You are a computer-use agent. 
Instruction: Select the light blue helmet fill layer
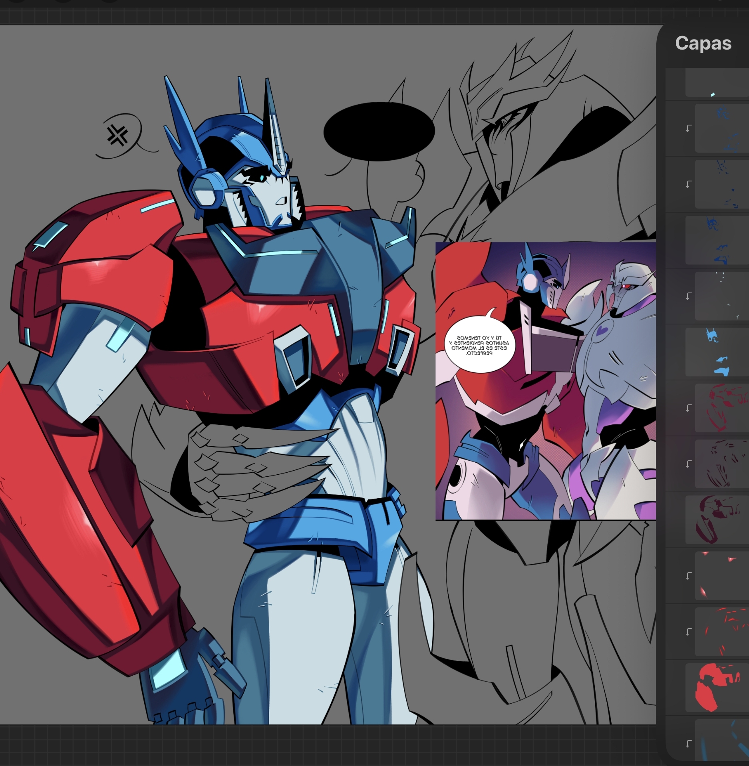(x=717, y=352)
